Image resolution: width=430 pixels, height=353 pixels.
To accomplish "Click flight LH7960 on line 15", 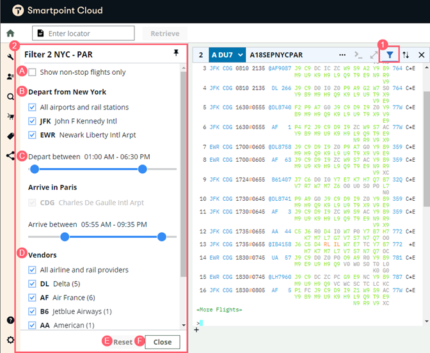I will (280, 277).
